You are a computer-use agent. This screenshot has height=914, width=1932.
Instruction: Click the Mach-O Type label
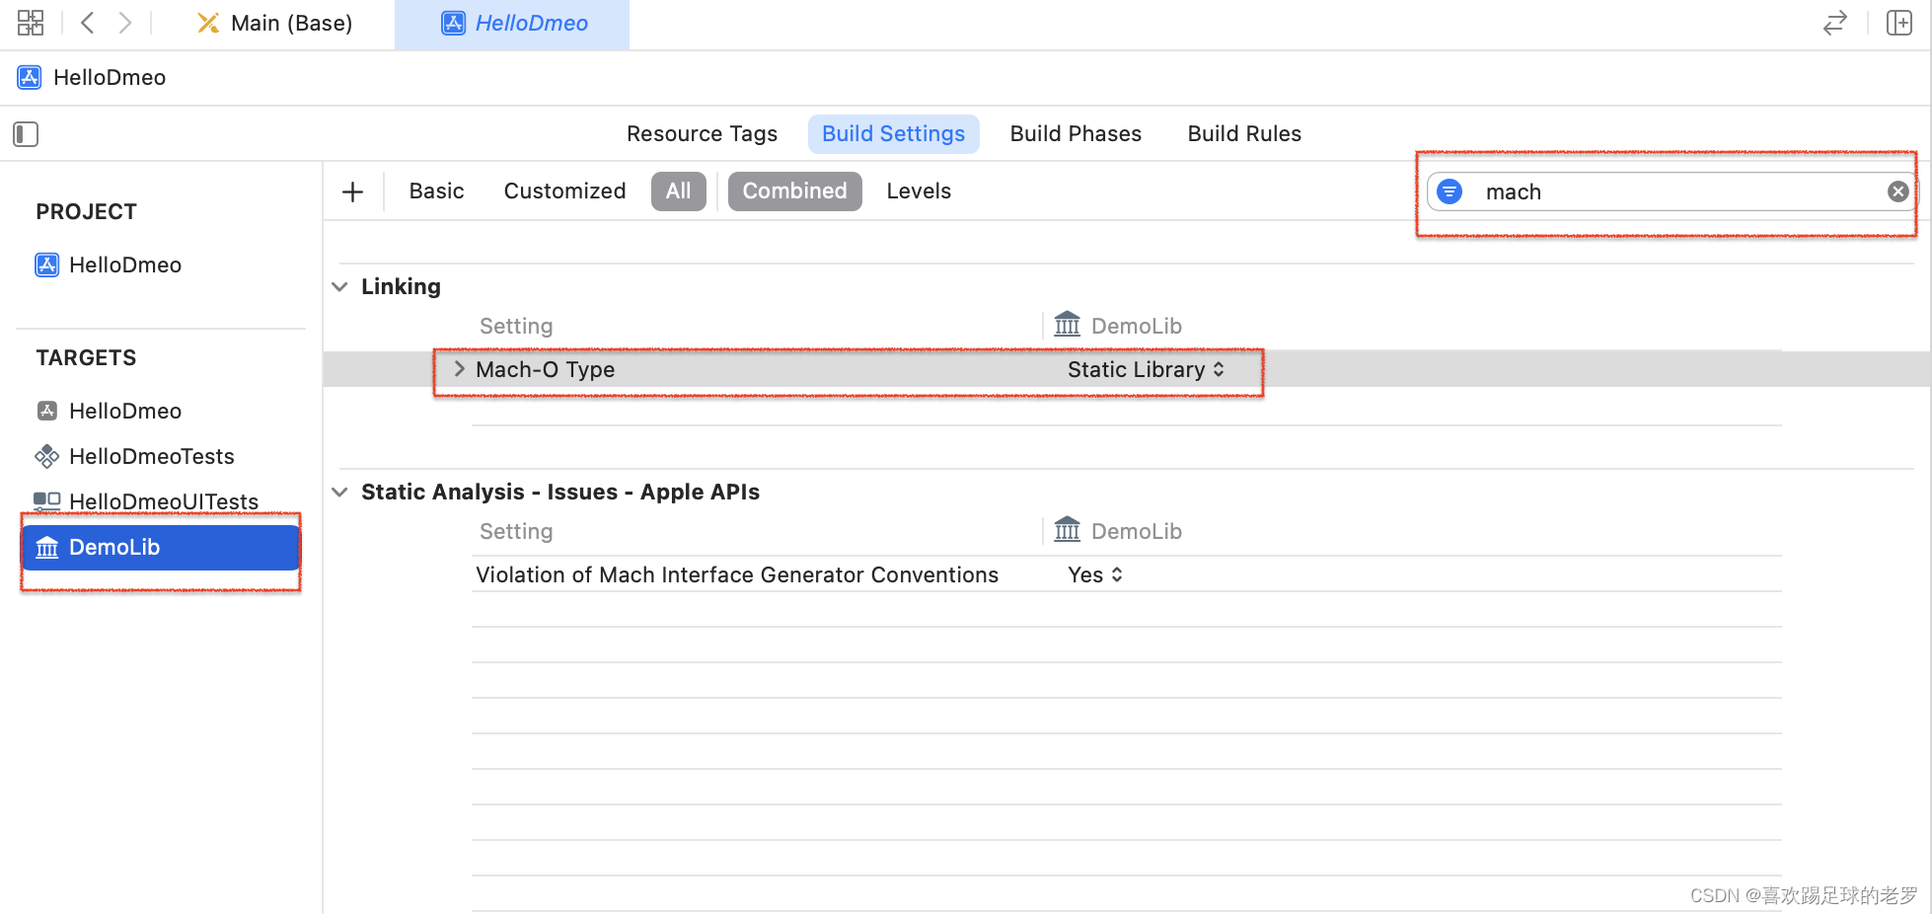point(545,369)
